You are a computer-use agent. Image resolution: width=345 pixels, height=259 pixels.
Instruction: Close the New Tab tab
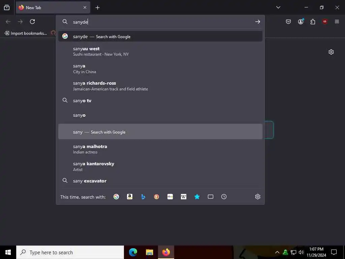click(x=85, y=7)
